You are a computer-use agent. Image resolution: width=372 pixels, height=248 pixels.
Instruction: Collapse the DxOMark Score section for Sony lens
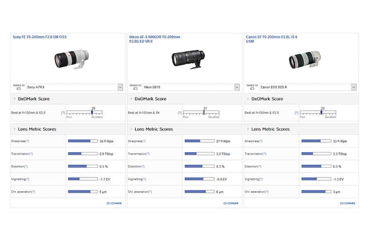point(15,99)
